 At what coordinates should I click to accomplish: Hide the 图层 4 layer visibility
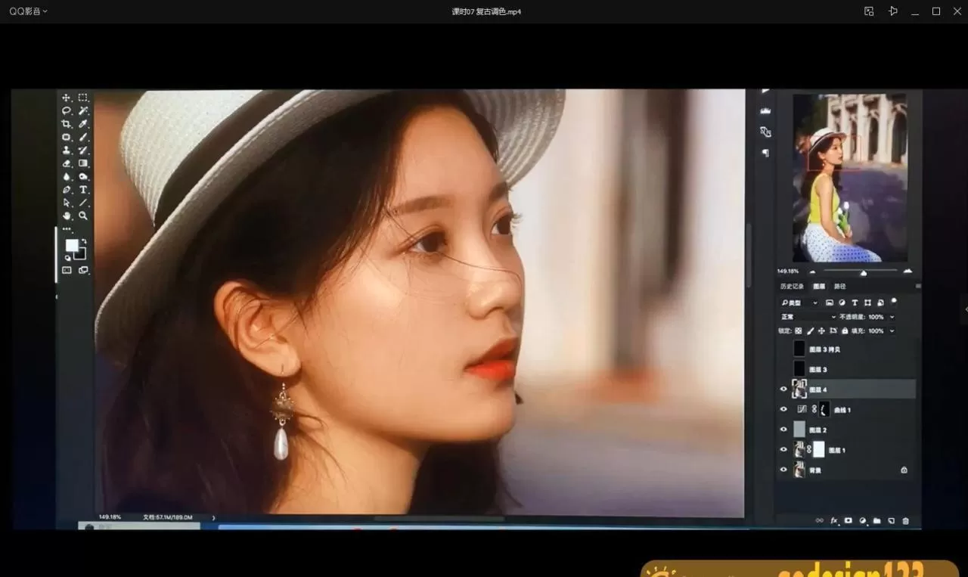tap(783, 389)
